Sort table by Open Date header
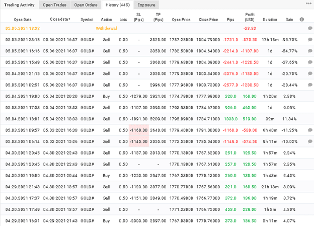Viewport: 314px width, 226px height. [x=23, y=20]
